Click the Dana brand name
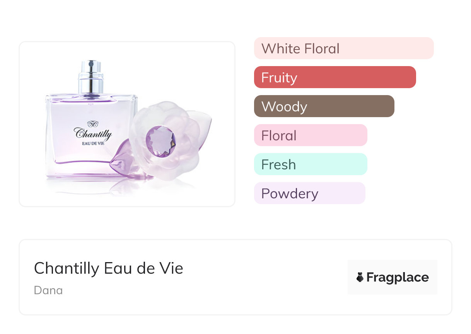The image size is (471, 334). pyautogui.click(x=48, y=290)
